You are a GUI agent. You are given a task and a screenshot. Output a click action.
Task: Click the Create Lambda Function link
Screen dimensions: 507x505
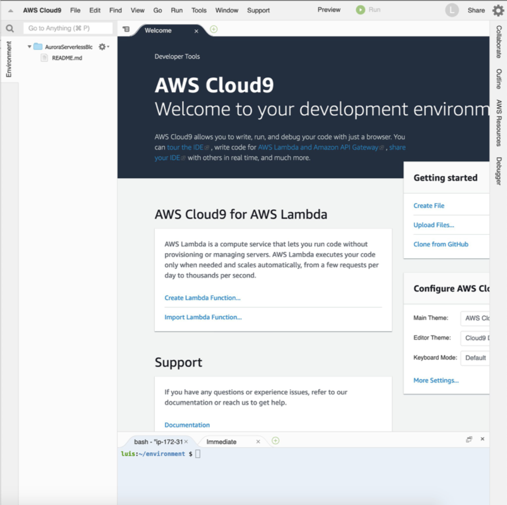[x=202, y=297]
